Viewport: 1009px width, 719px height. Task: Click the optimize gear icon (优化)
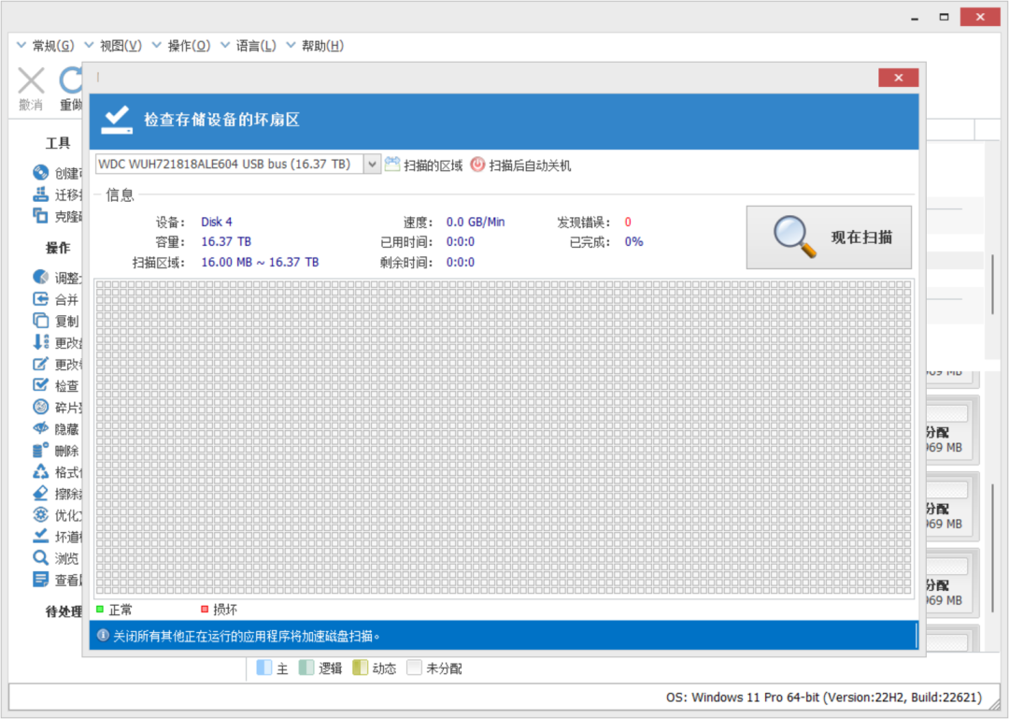(x=40, y=515)
